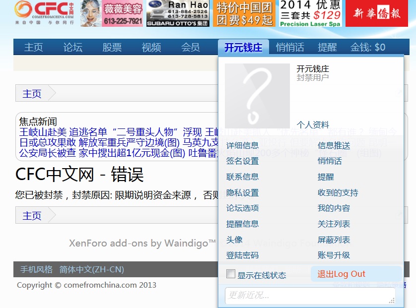This screenshot has width=416, height=308.
Task: Click the 特价中国团 travel ad banner
Action: point(245,13)
